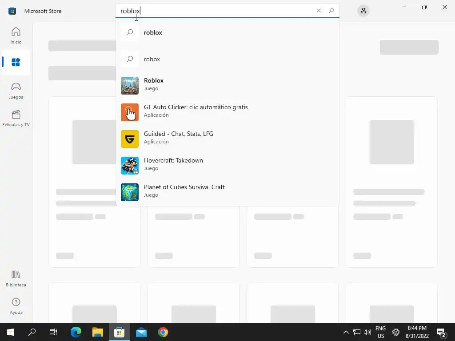
Task: Select the Aplicaciones apps icon in sidebar
Action: [x=16, y=62]
